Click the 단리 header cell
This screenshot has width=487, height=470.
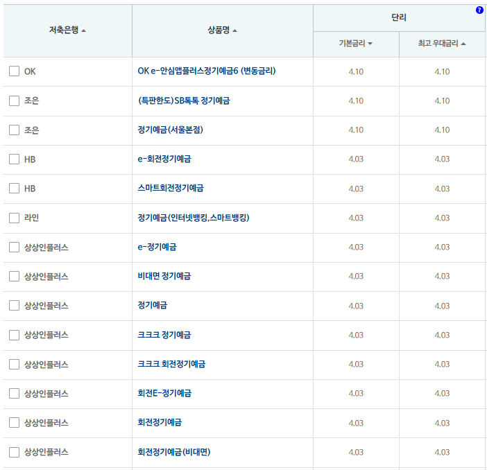399,18
